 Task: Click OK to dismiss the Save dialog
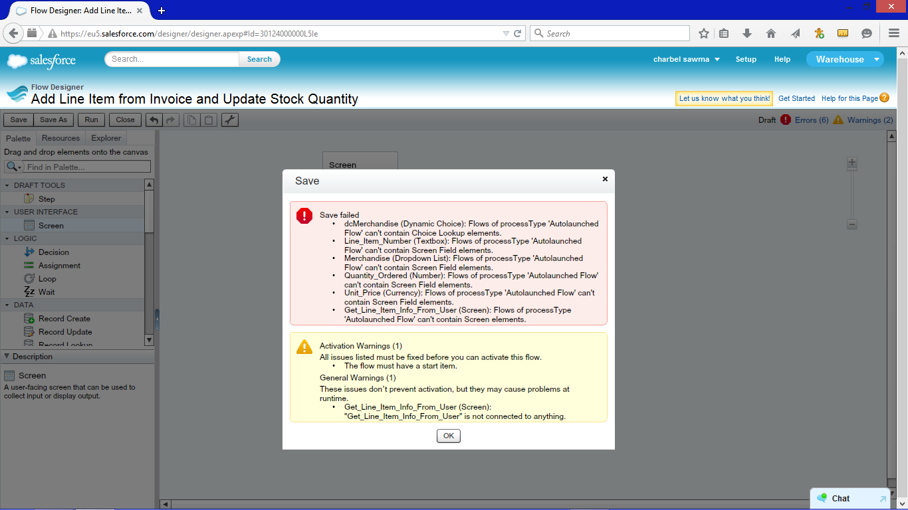pyautogui.click(x=449, y=436)
